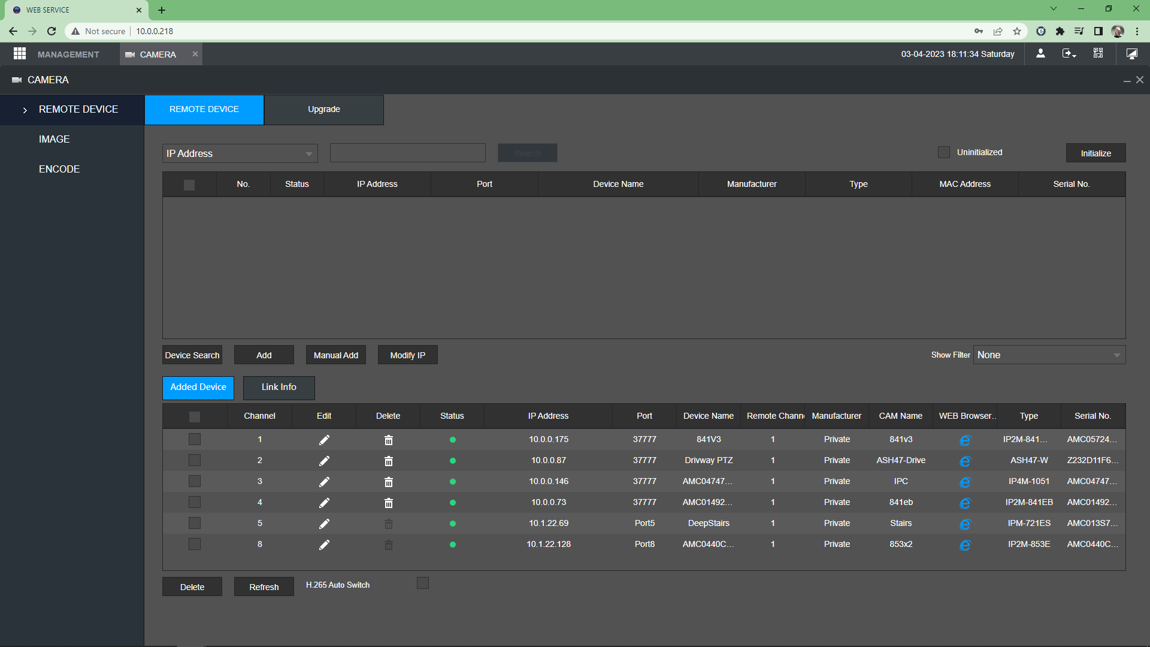
Task: Click the Add button
Action: coord(264,355)
